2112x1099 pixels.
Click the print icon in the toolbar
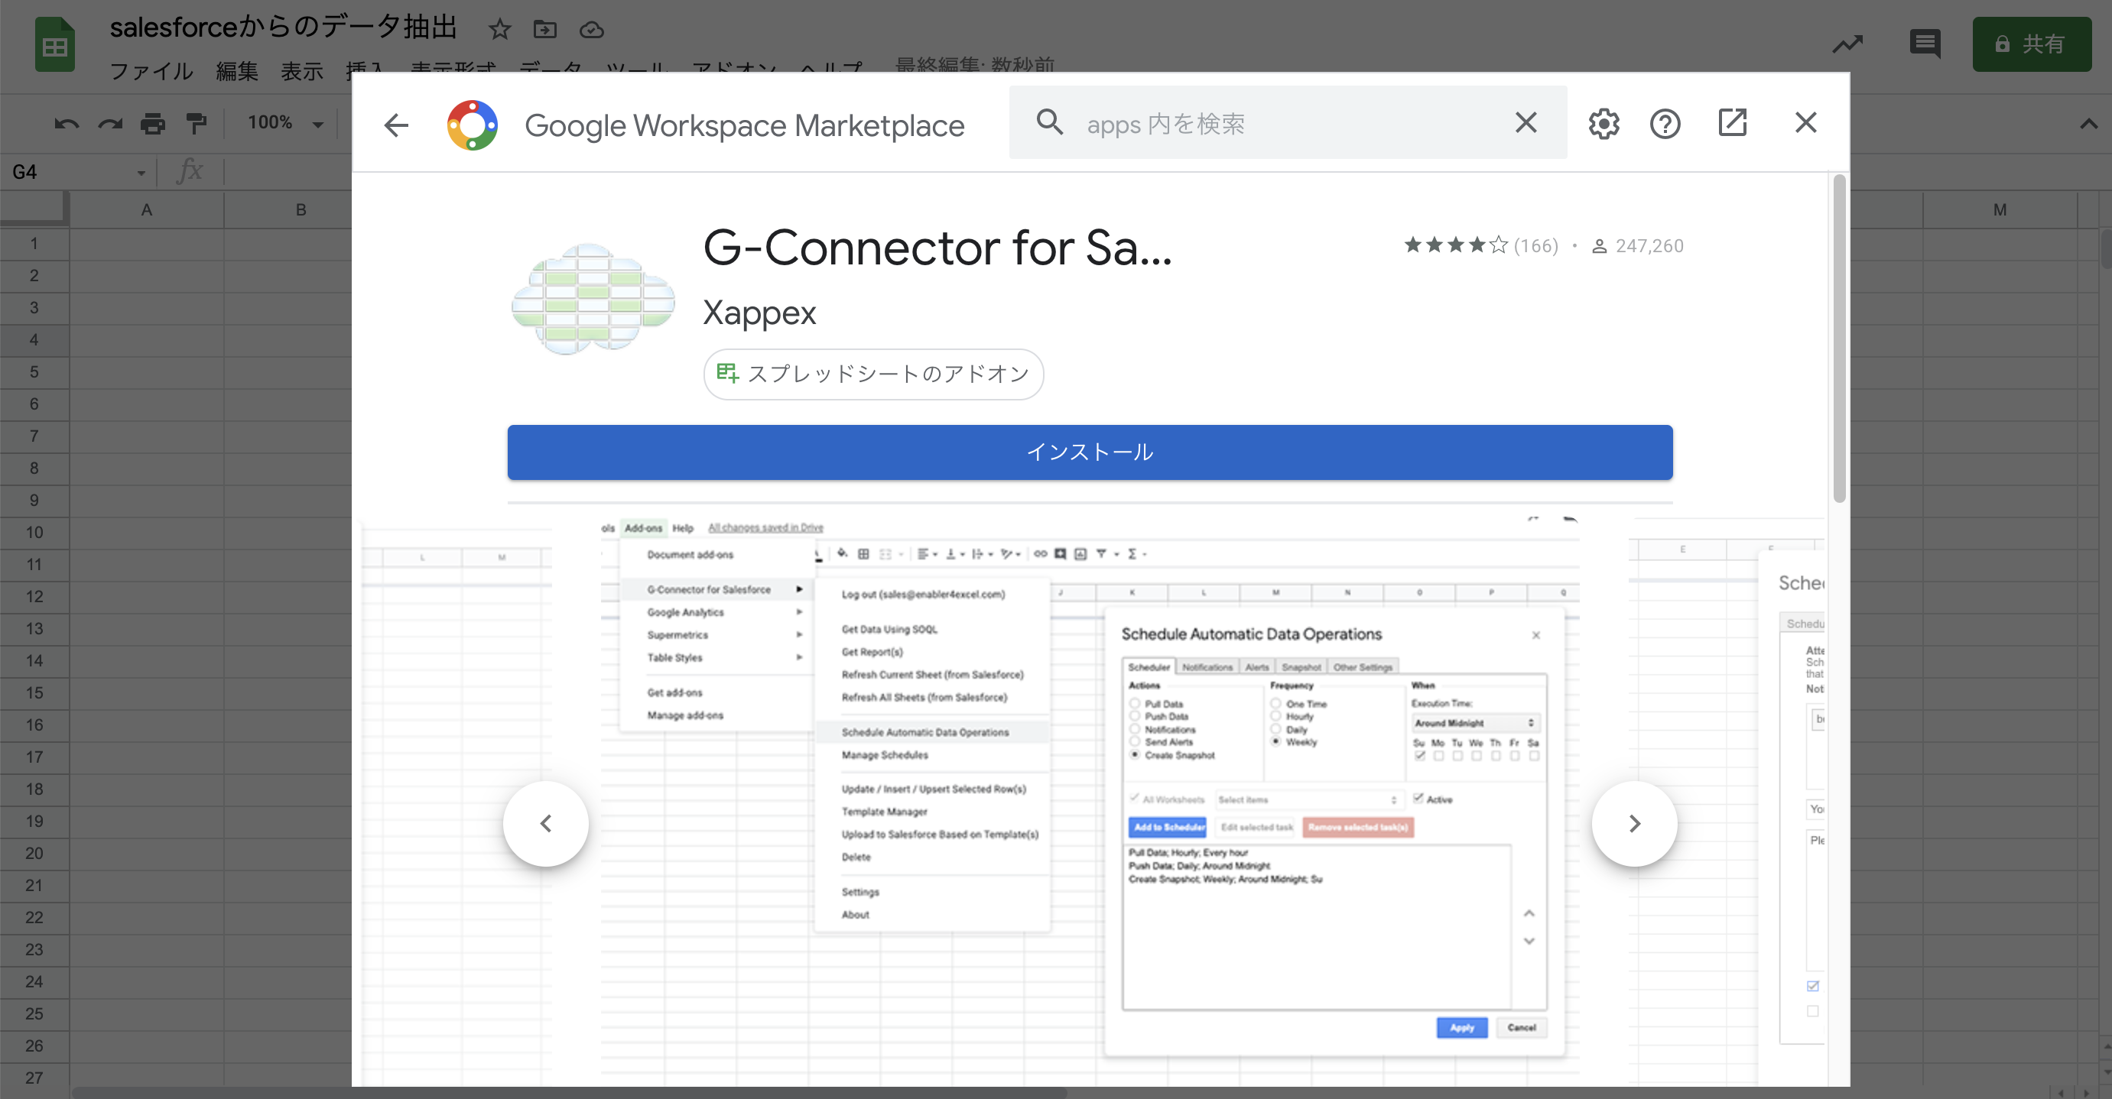(152, 123)
